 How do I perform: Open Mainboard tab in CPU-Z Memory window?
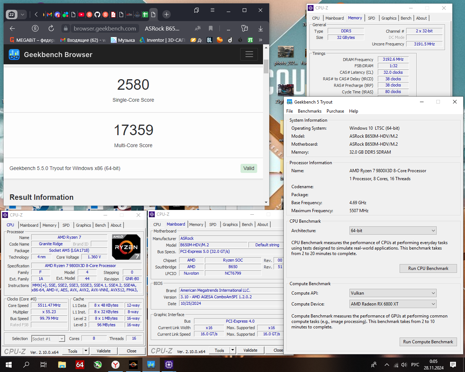pyautogui.click(x=335, y=18)
